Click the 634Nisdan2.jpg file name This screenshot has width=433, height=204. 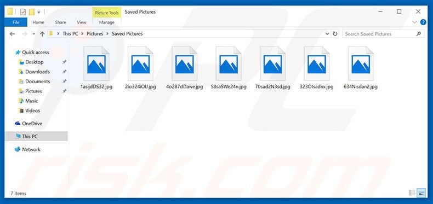pyautogui.click(x=361, y=86)
